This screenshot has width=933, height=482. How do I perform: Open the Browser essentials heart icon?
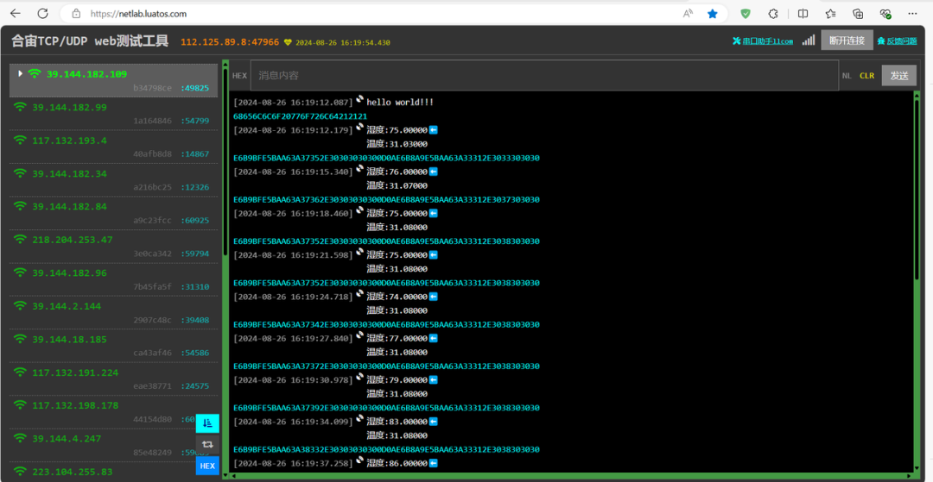tap(885, 13)
